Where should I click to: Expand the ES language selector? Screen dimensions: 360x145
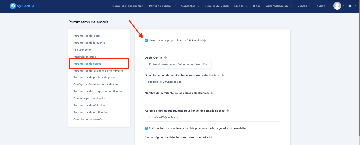coord(352,6)
